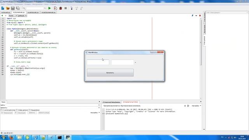Toggle the 'В выделении' checkbox
The height and width of the screenshot is (140, 249).
coord(30,110)
